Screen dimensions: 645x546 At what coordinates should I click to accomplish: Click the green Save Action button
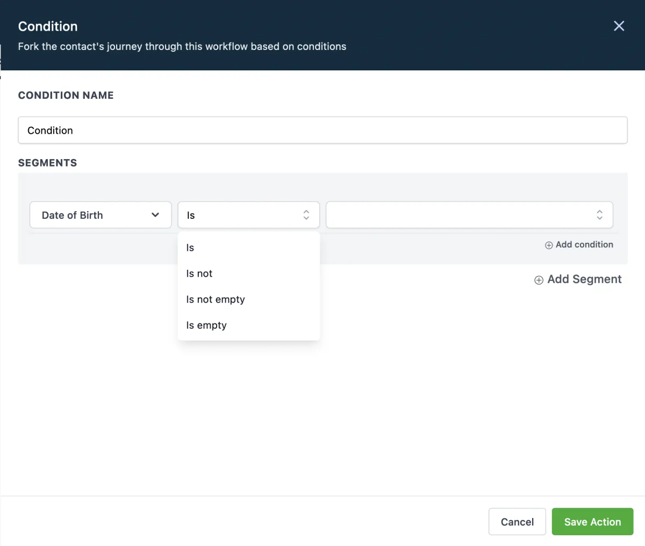592,522
